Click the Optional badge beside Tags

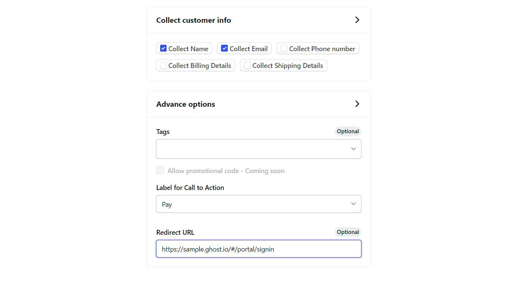(x=348, y=131)
